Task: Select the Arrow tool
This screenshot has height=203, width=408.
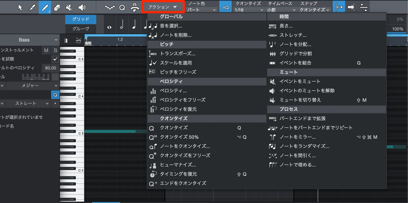Action: (20, 7)
